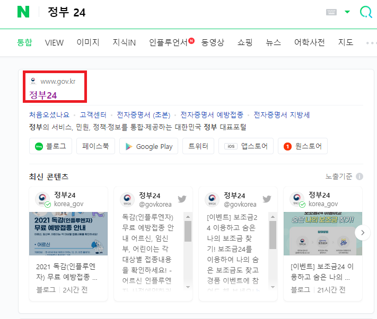Image resolution: width=377 pixels, height=319 pixels.
Task: Switch to the 동영상 tab
Action: pyautogui.click(x=213, y=42)
